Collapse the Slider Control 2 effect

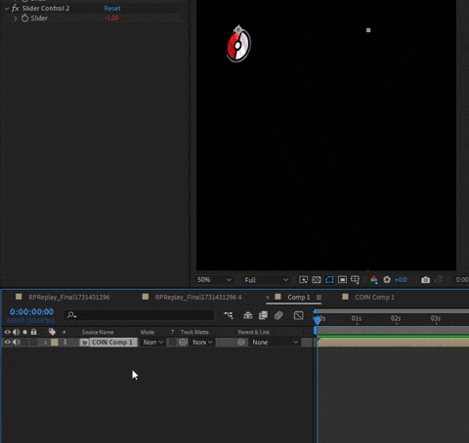click(x=7, y=9)
